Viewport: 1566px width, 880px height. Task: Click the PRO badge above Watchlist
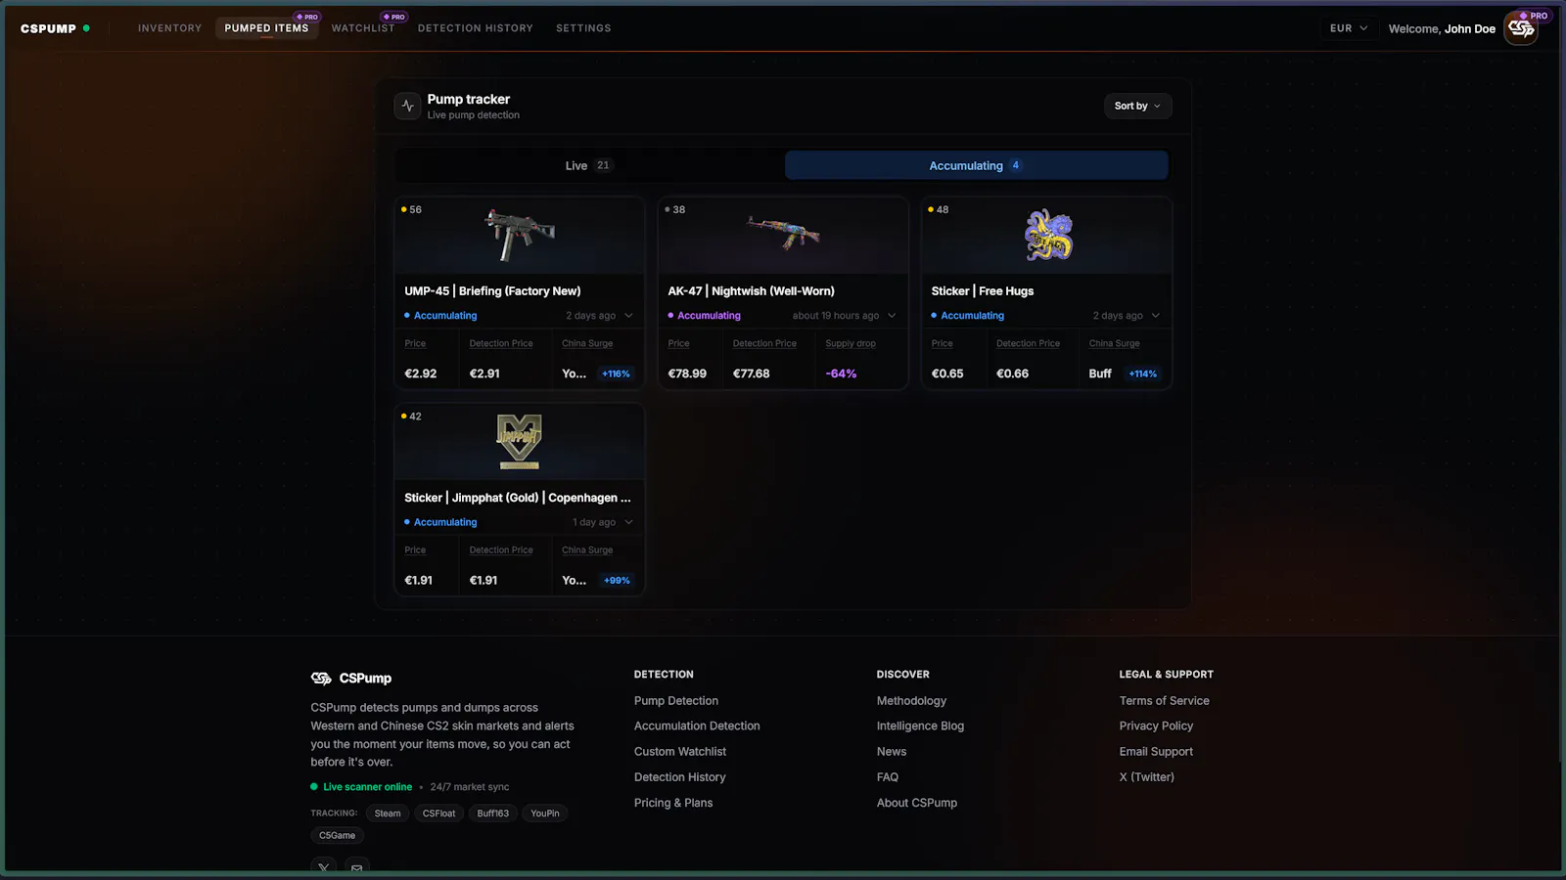coord(394,17)
